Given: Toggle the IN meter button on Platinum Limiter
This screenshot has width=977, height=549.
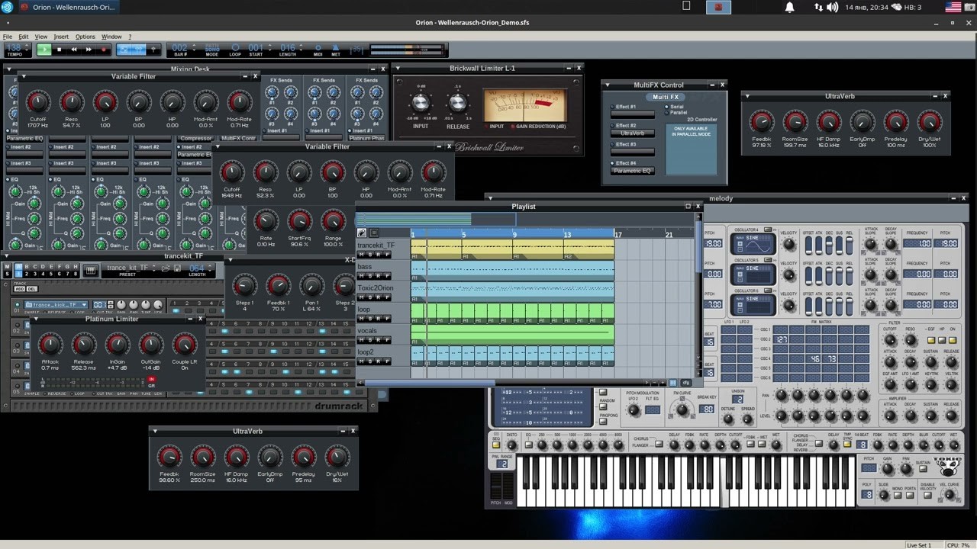Looking at the screenshot, I should click(x=151, y=379).
